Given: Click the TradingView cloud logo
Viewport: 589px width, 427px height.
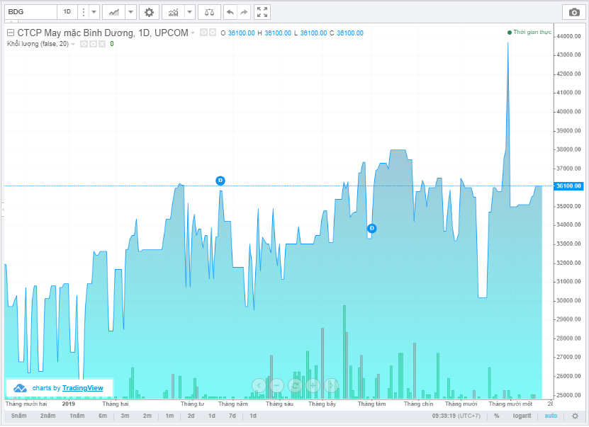Looking at the screenshot, I should [20, 388].
